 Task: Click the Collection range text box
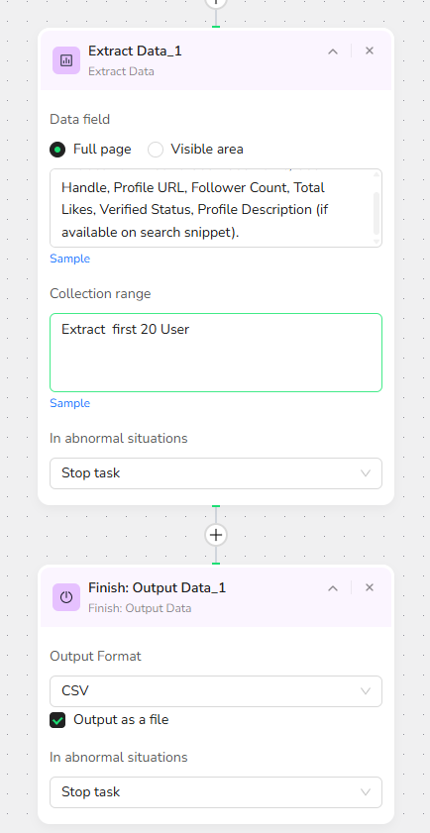(x=216, y=353)
